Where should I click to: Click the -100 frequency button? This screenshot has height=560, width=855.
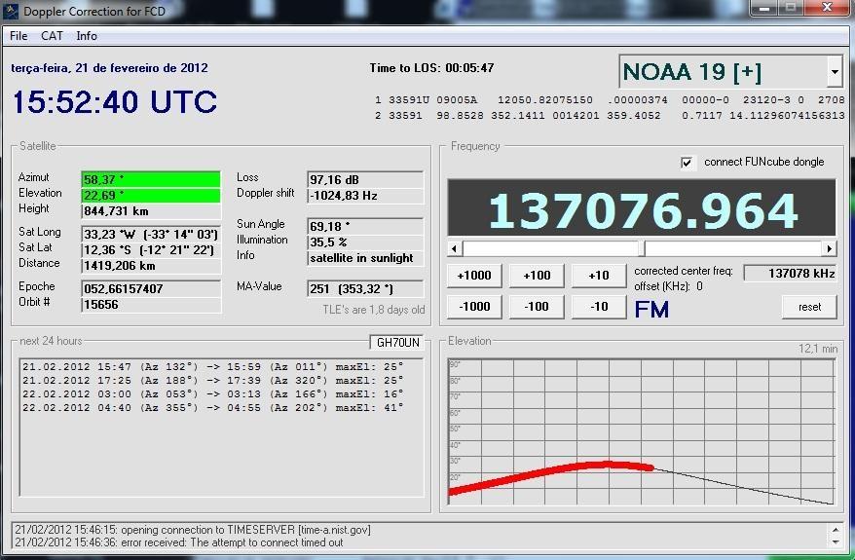537,307
